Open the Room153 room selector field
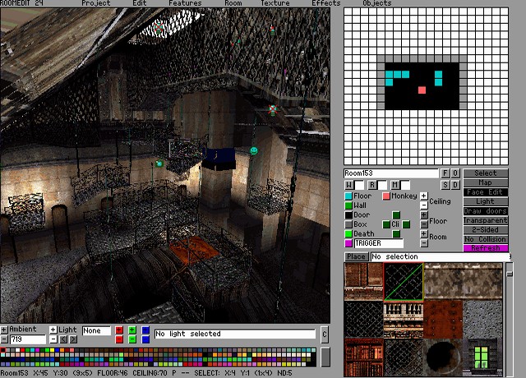Screen dimensions: 526x378 [391, 173]
